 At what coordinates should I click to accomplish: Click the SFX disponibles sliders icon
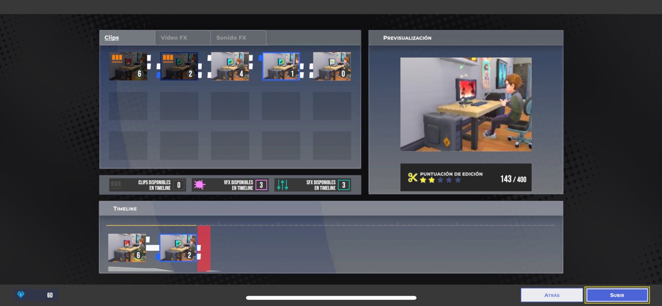282,185
